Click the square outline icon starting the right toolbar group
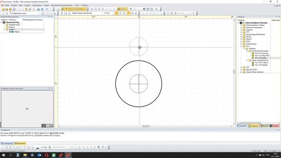281x158 pixels. (168, 13)
